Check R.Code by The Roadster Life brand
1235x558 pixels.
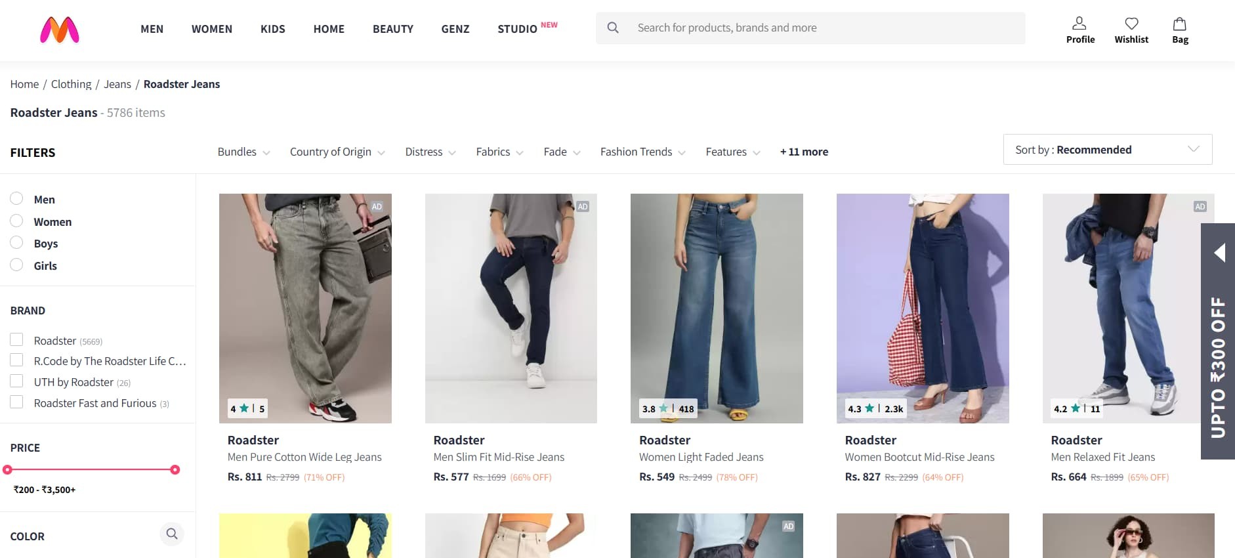click(x=16, y=360)
